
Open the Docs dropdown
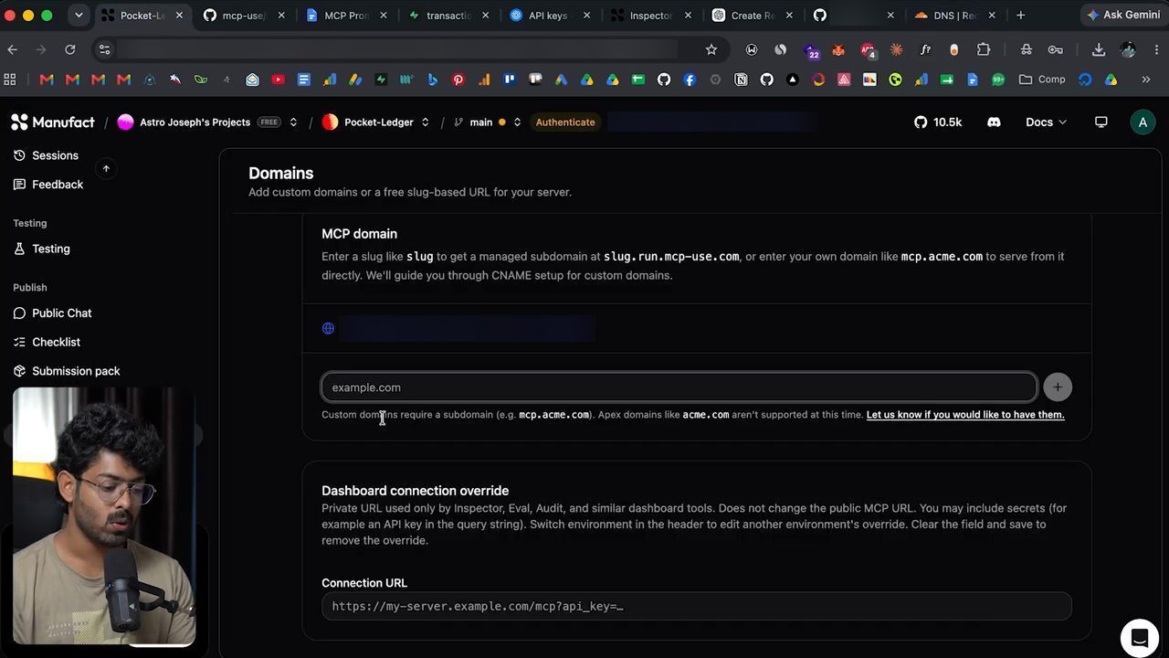[x=1046, y=122]
